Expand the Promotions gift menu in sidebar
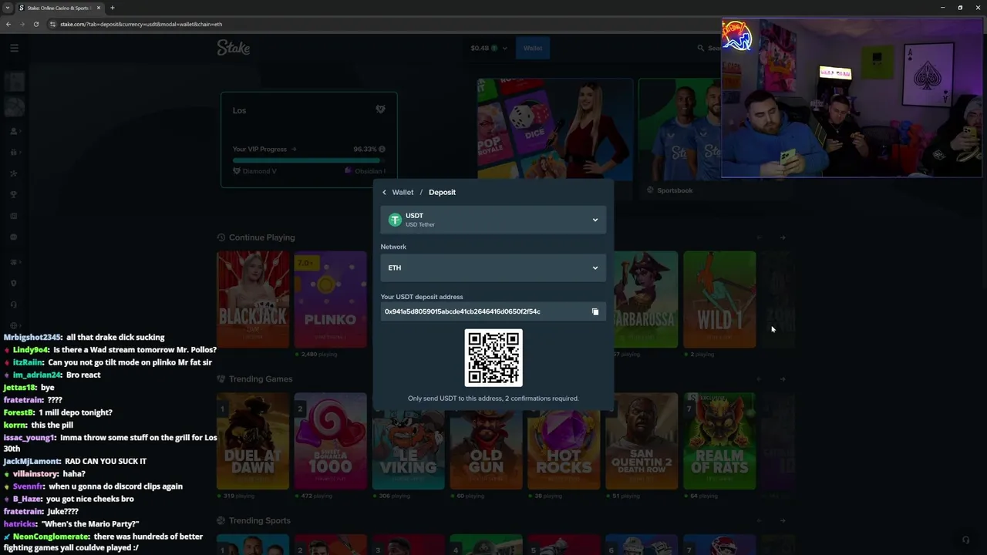 pyautogui.click(x=14, y=152)
